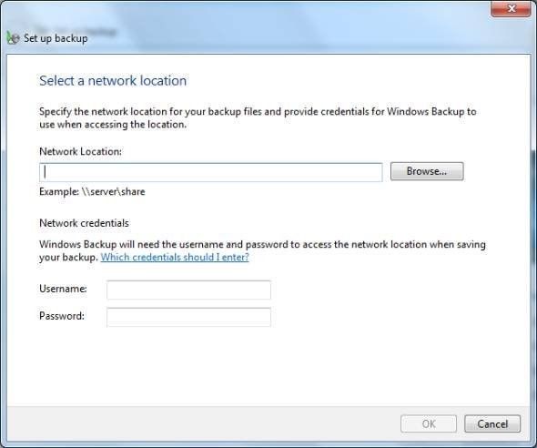
Task: Click the Example \\server\share hint text
Action: pyautogui.click(x=92, y=191)
